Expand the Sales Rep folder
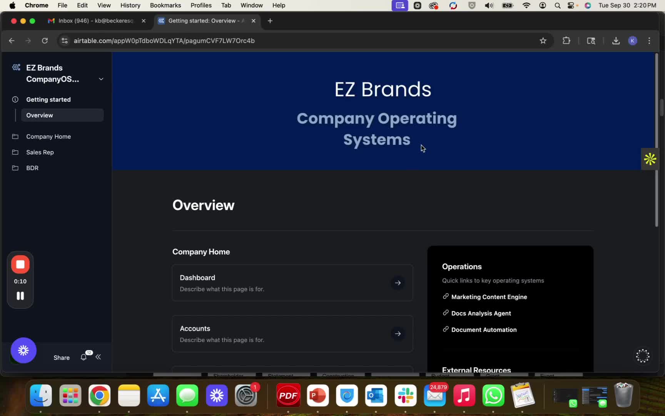The height and width of the screenshot is (416, 665). pyautogui.click(x=40, y=152)
